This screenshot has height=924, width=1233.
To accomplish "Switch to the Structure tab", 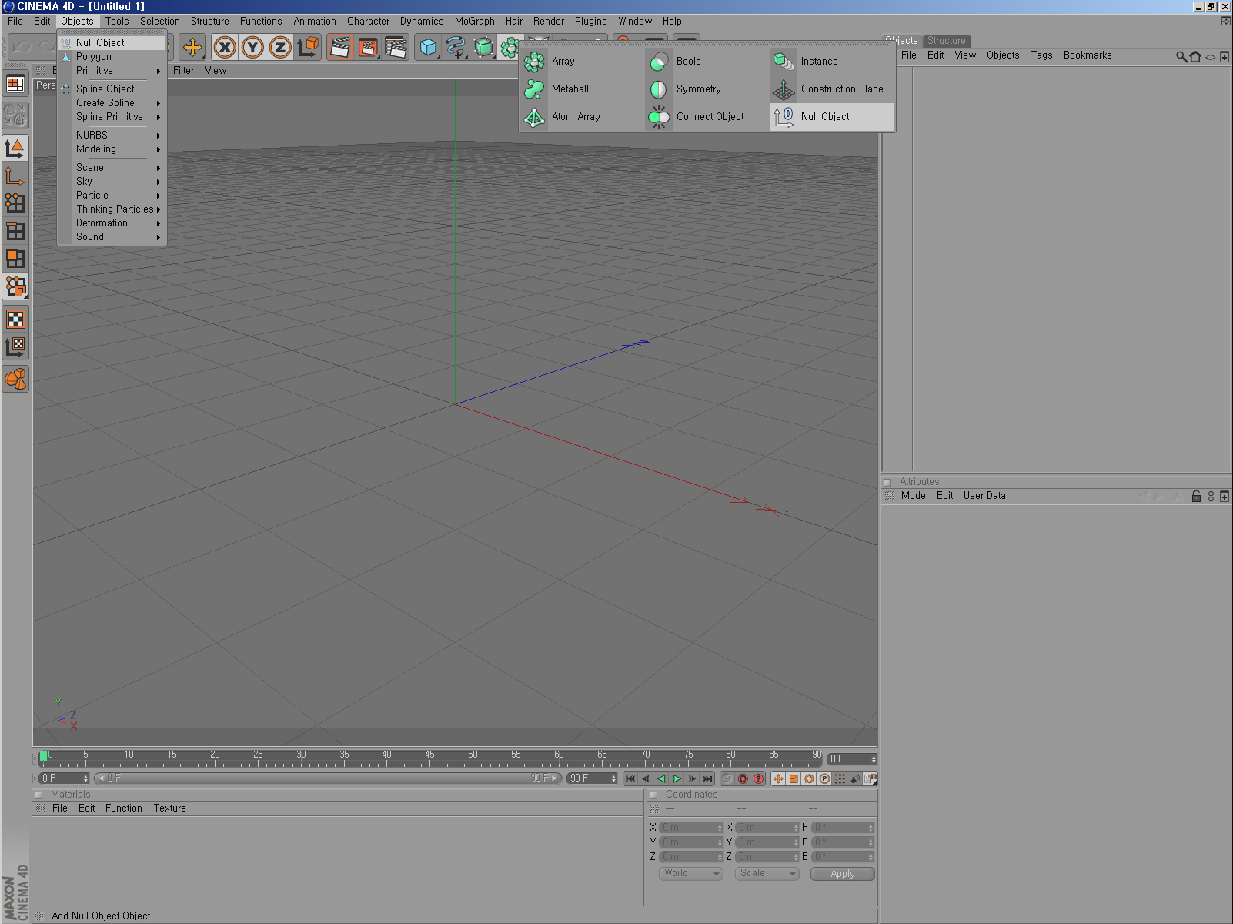I will (946, 41).
